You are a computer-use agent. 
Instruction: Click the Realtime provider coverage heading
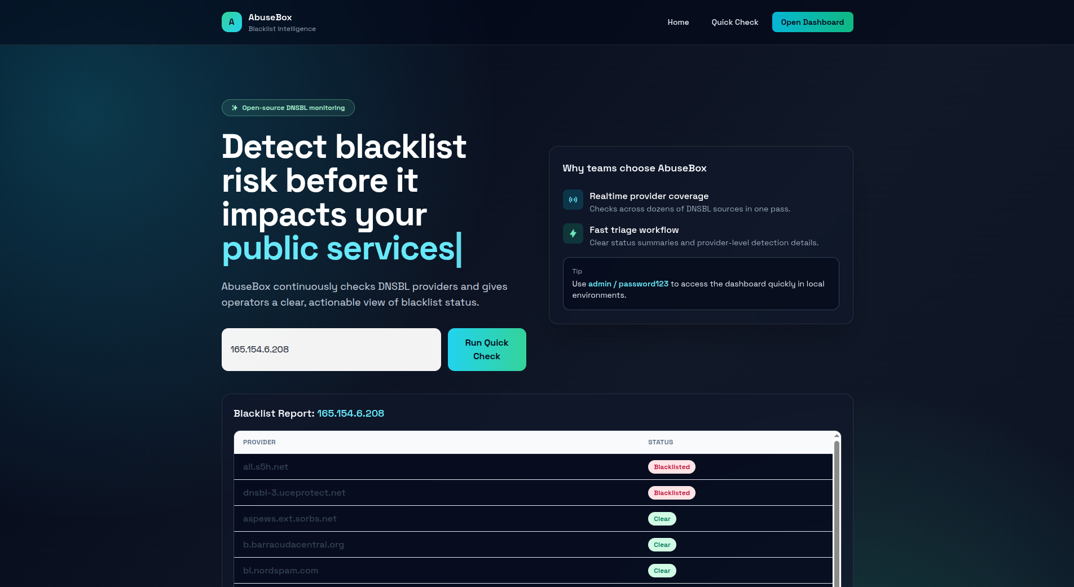(x=649, y=196)
